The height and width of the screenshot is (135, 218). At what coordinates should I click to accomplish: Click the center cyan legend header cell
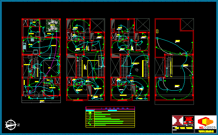(x=112, y=111)
